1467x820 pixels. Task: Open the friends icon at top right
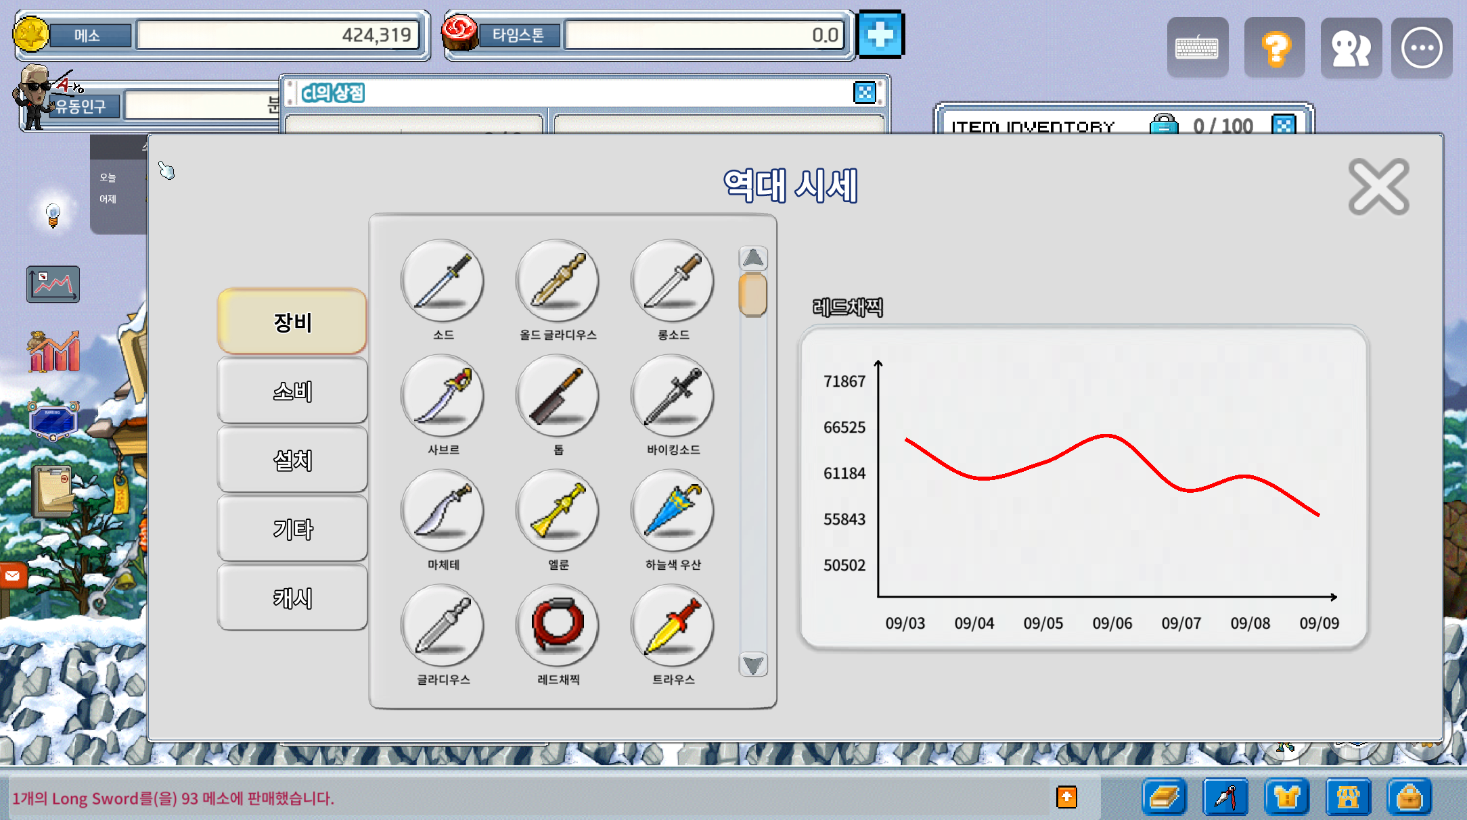1351,48
